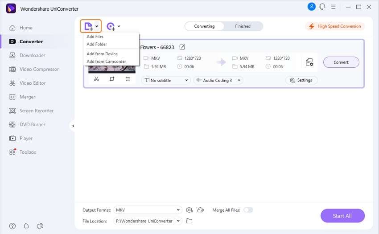The image size is (379, 234).
Task: Click the Flowers video thumbnail
Action: pos(112,69)
